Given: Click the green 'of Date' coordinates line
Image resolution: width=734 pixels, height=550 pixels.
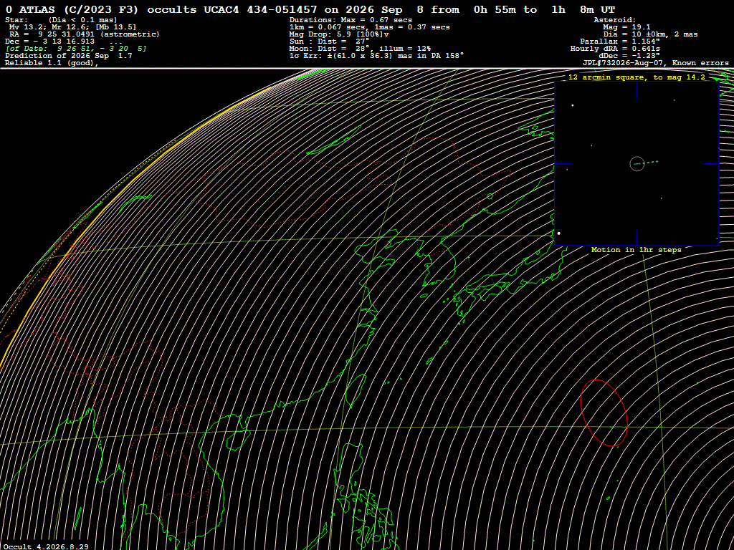Looking at the screenshot, I should point(76,49).
